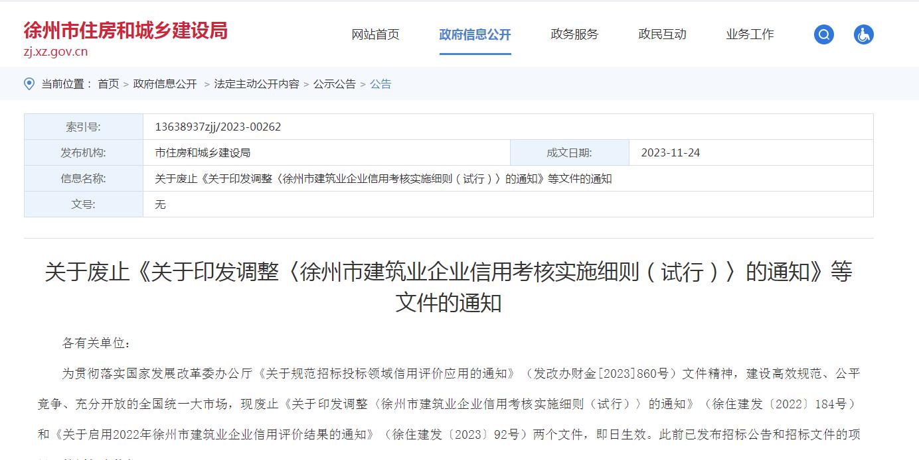Click the blue search magnifier icon

(823, 34)
